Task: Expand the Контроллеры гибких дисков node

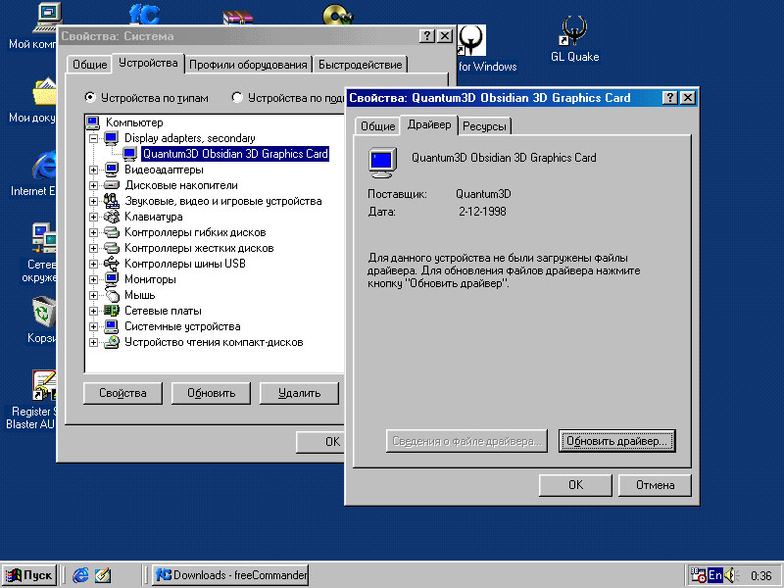Action: click(x=93, y=232)
